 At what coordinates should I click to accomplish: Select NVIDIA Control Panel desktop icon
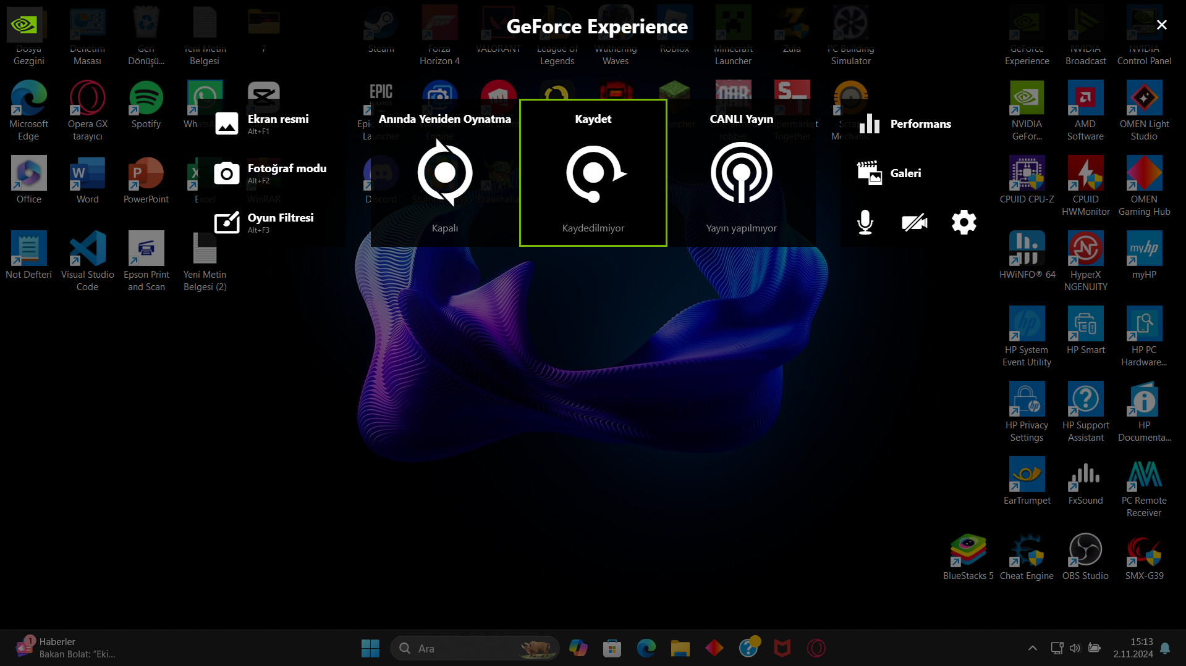[x=1145, y=35]
